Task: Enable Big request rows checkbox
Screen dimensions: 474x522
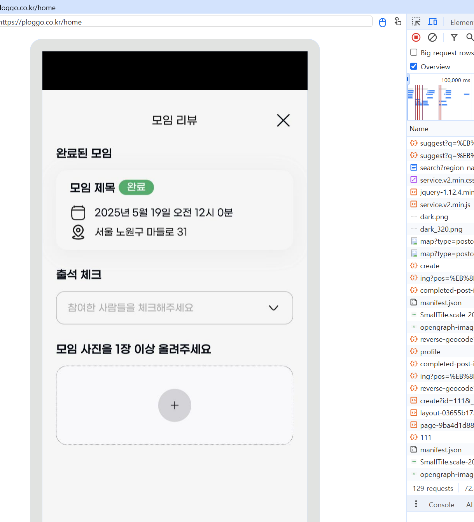Action: click(414, 52)
